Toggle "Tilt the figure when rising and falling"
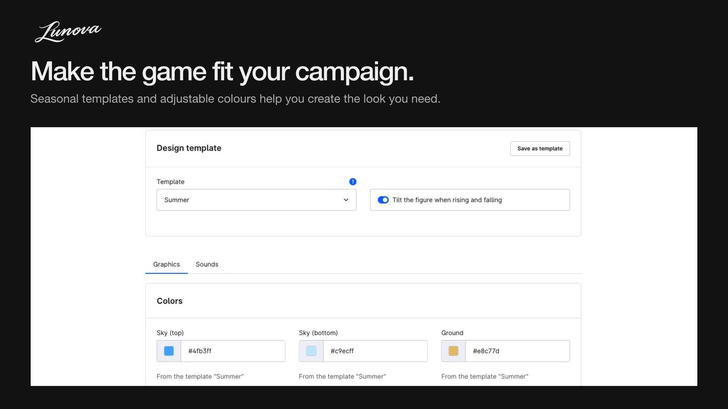 (383, 200)
